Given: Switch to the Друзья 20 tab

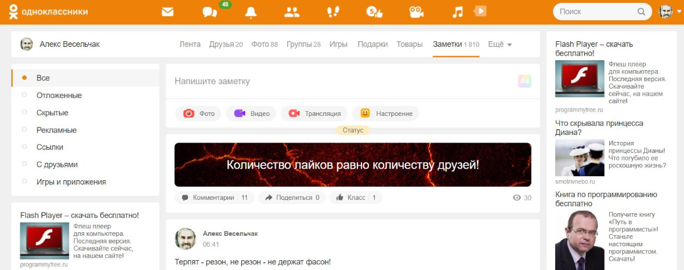Looking at the screenshot, I should coord(226,44).
